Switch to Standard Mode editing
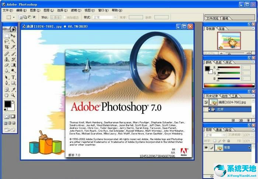 click(7, 117)
